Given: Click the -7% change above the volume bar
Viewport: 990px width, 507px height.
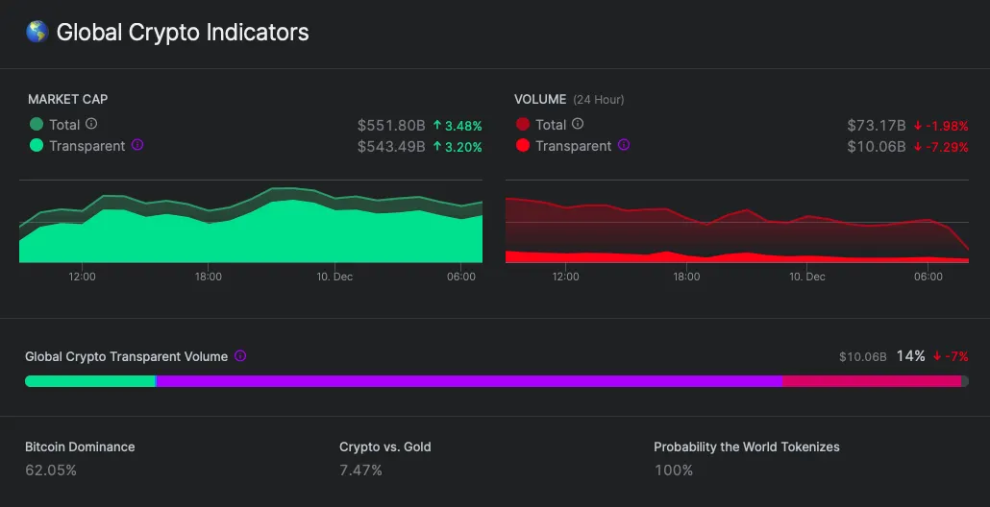Looking at the screenshot, I should (956, 356).
